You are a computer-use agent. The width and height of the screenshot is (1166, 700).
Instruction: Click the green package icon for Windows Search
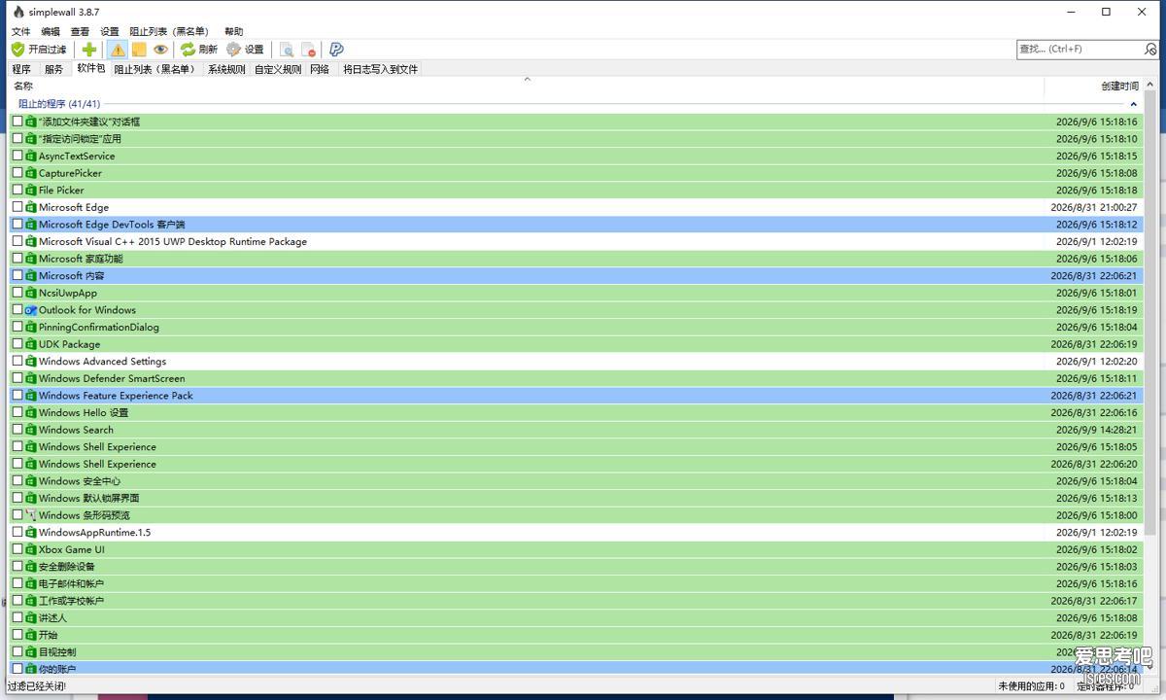click(x=31, y=430)
